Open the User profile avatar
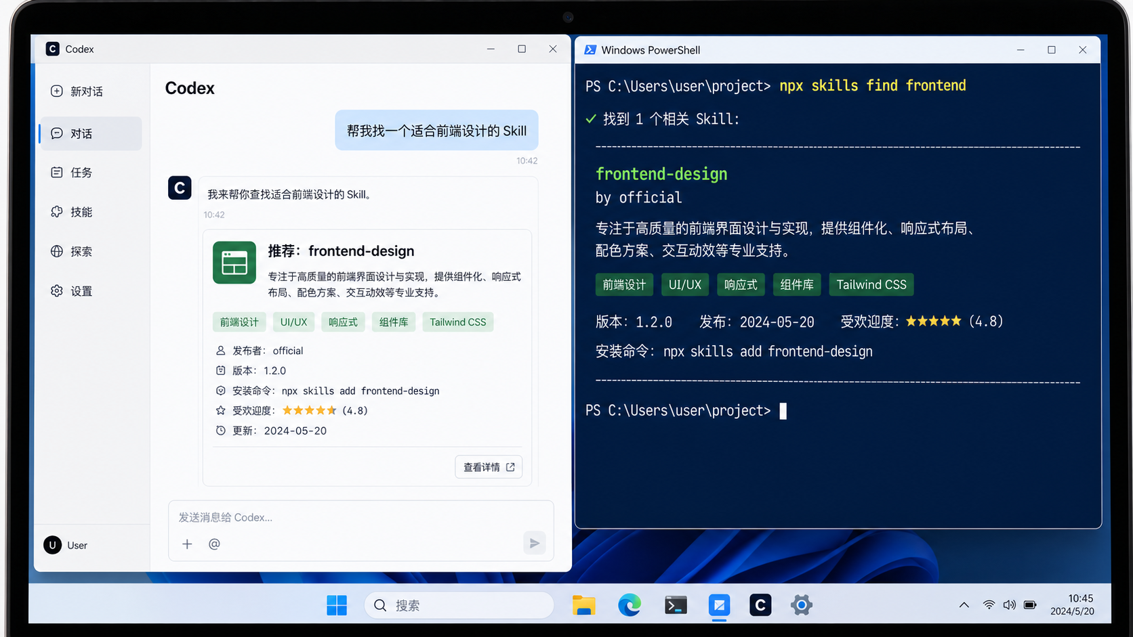 (53, 545)
